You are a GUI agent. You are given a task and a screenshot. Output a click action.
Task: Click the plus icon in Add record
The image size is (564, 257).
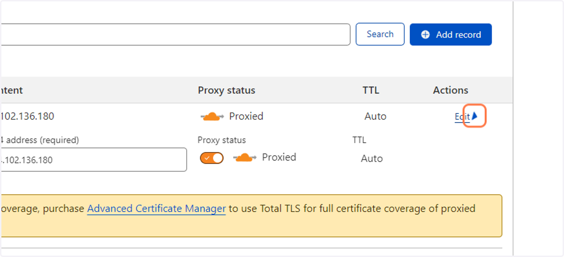tap(425, 35)
